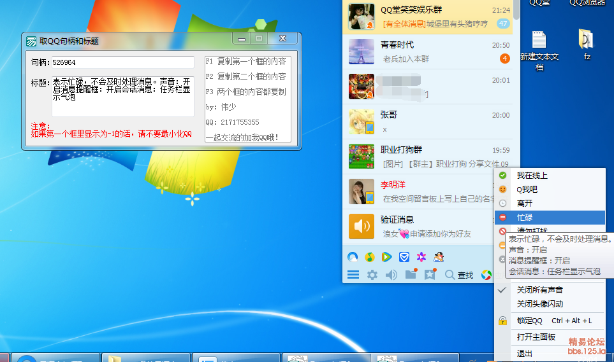Select Q我吧 status in the tray menu
Viewport: 614px width, 362px height.
550,189
